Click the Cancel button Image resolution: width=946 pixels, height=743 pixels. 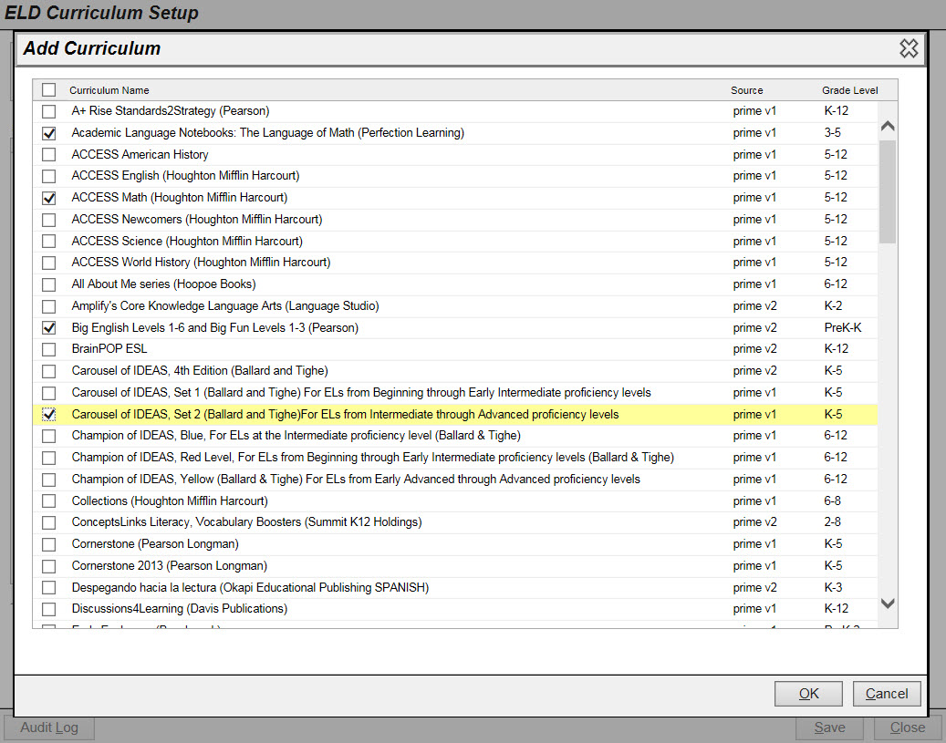click(x=887, y=694)
